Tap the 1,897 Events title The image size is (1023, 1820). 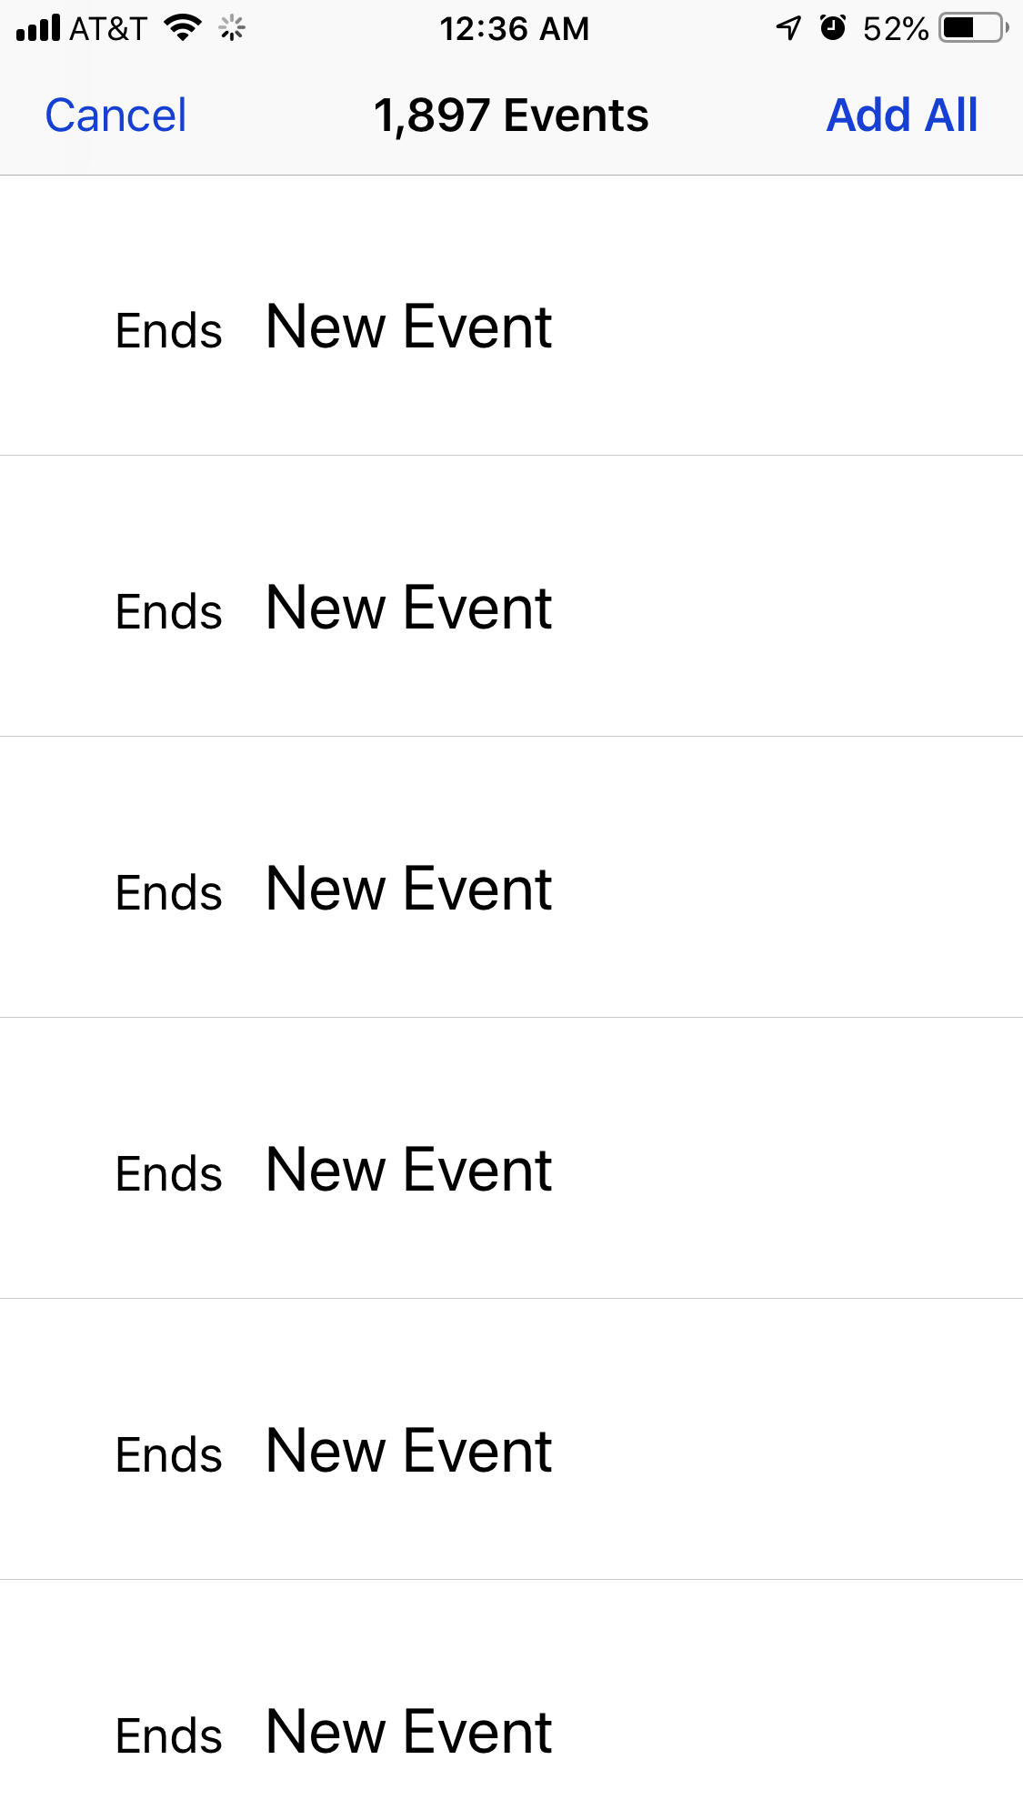point(511,116)
